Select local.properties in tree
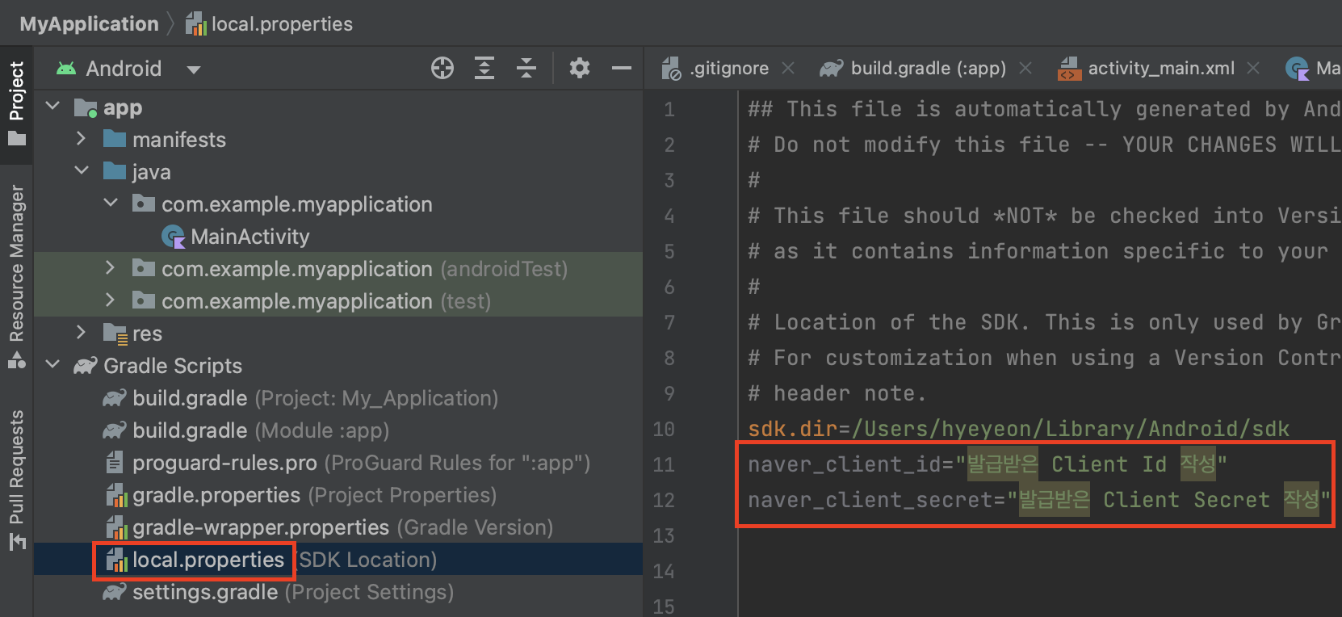This screenshot has width=1342, height=617. 208,560
